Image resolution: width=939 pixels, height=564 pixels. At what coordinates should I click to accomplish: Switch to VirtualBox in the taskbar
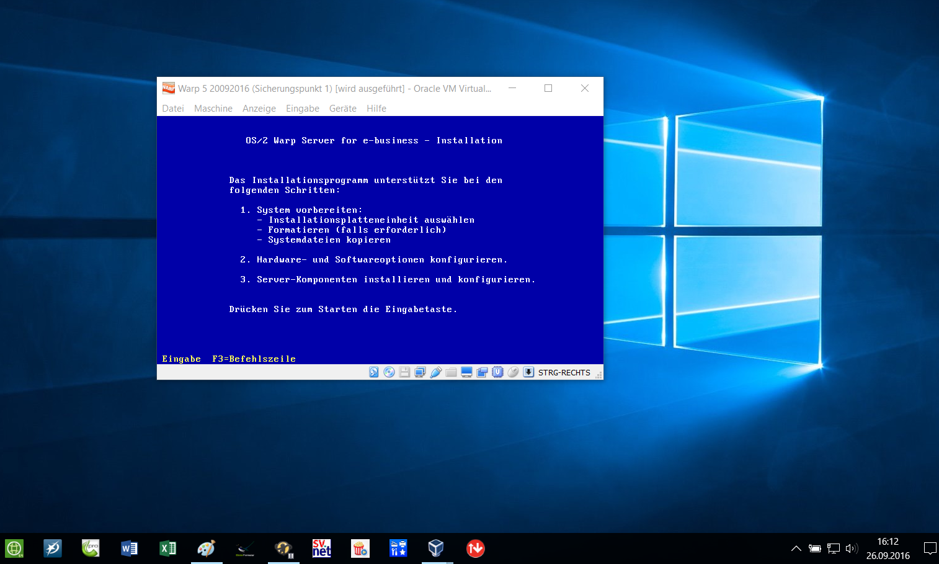pyautogui.click(x=437, y=548)
